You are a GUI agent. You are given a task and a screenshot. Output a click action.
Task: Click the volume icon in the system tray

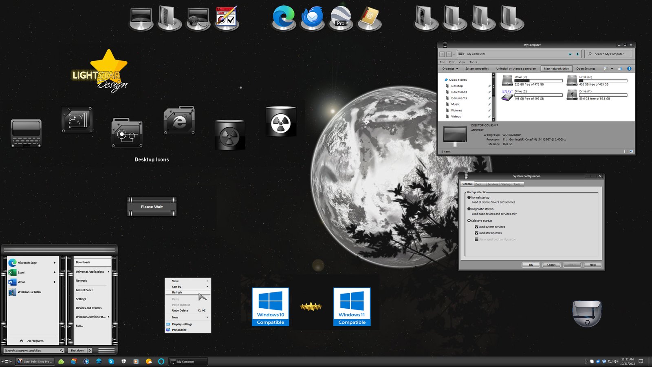(x=616, y=361)
